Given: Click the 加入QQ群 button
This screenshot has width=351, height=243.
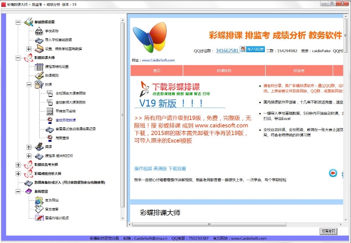Looking at the screenshot, I should [x=252, y=49].
